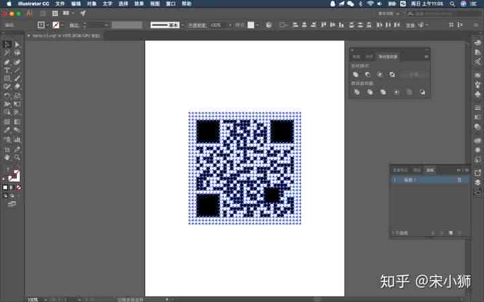
Task: Open the 文件 menu
Action: (60, 4)
